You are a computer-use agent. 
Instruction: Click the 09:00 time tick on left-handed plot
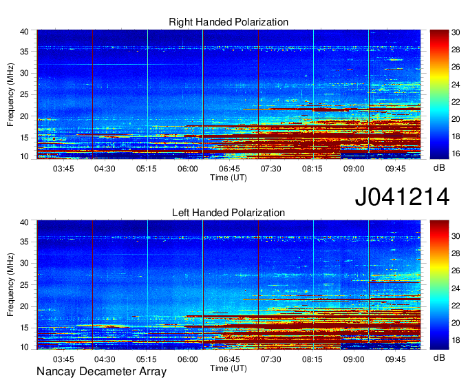tap(354, 359)
